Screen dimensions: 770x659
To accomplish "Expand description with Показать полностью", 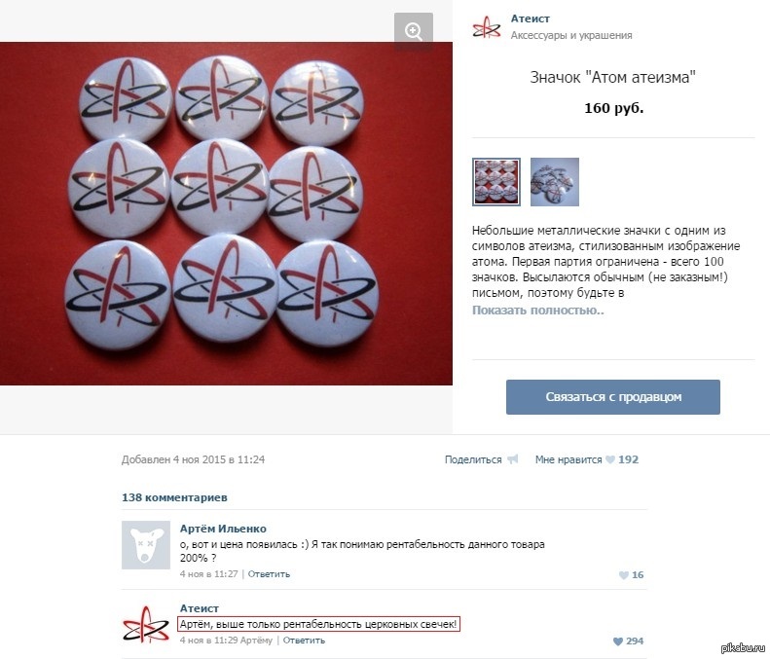I will (x=537, y=311).
